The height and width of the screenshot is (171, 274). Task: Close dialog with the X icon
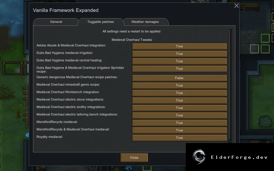point(237,6)
